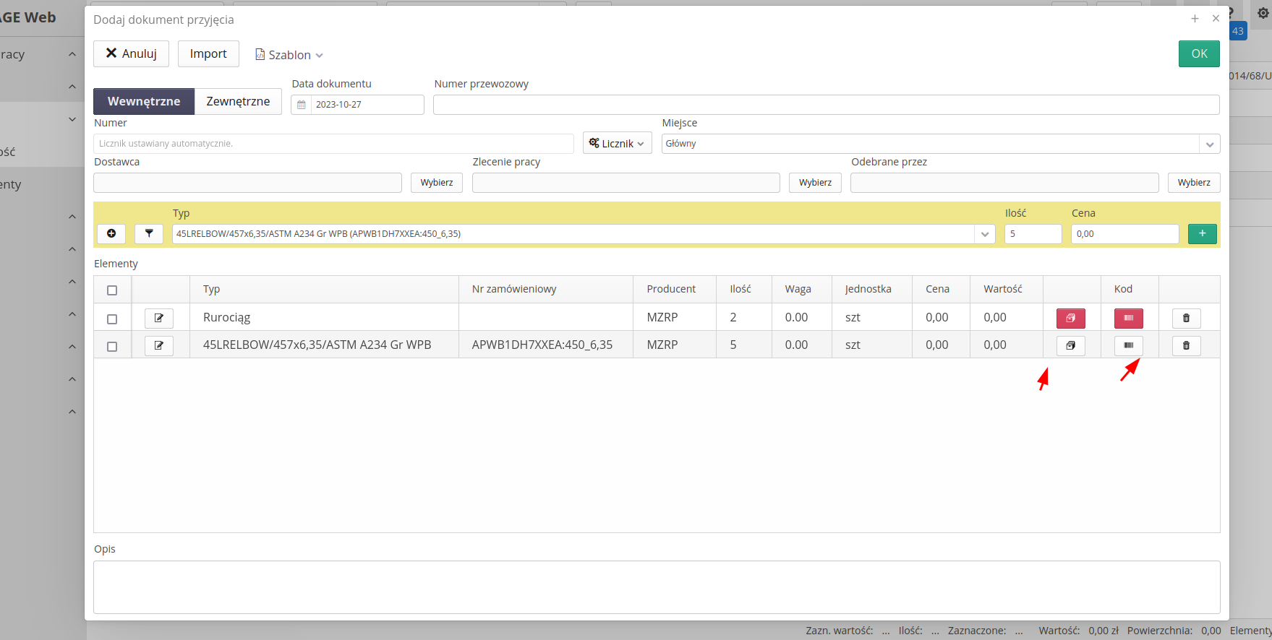This screenshot has height=640, width=1272.
Task: Select the Wewnętrzne tab
Action: tap(144, 101)
